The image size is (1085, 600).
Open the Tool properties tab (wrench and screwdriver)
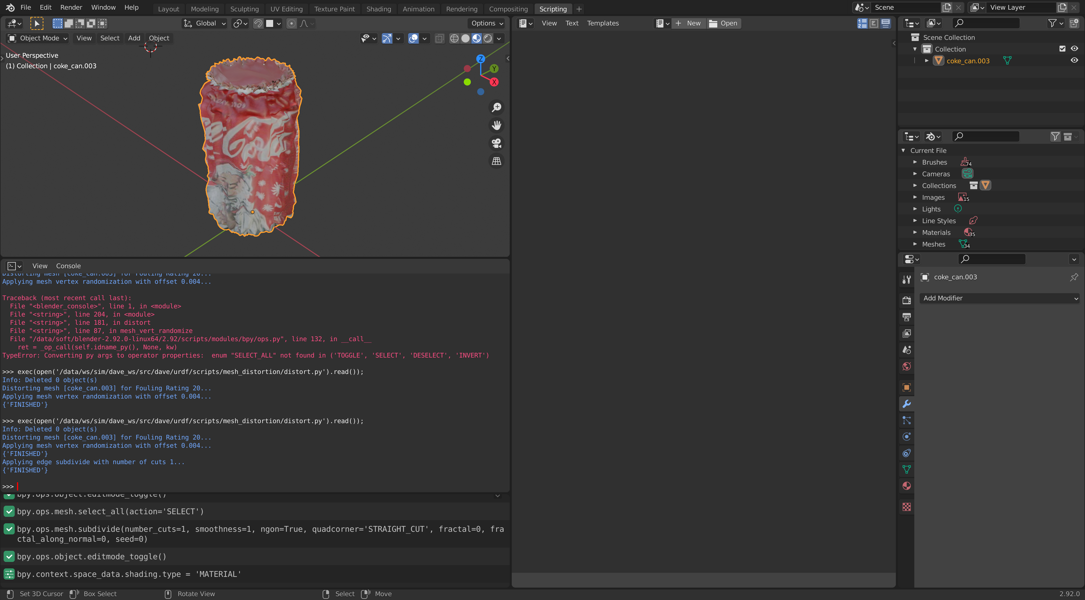[906, 279]
